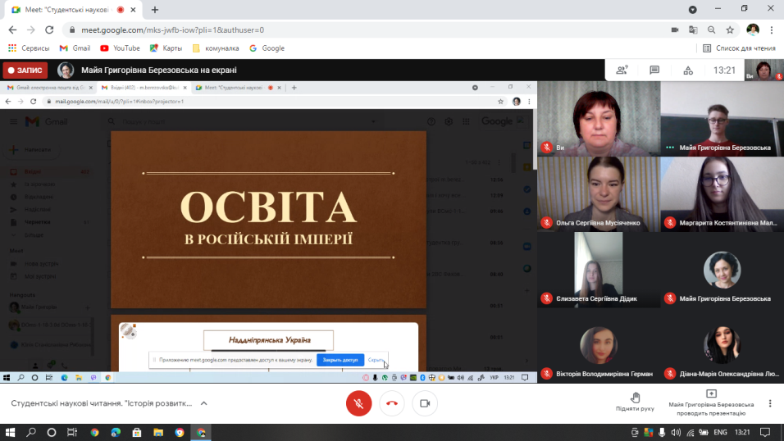This screenshot has height=441, width=784.
Task: Open the YouTube bookmark in bookmarks bar
Action: point(120,48)
